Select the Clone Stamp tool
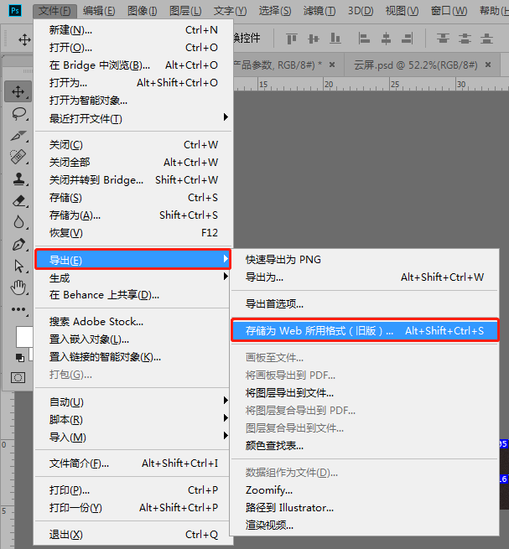Viewport: 509px width, 549px height. click(x=18, y=179)
